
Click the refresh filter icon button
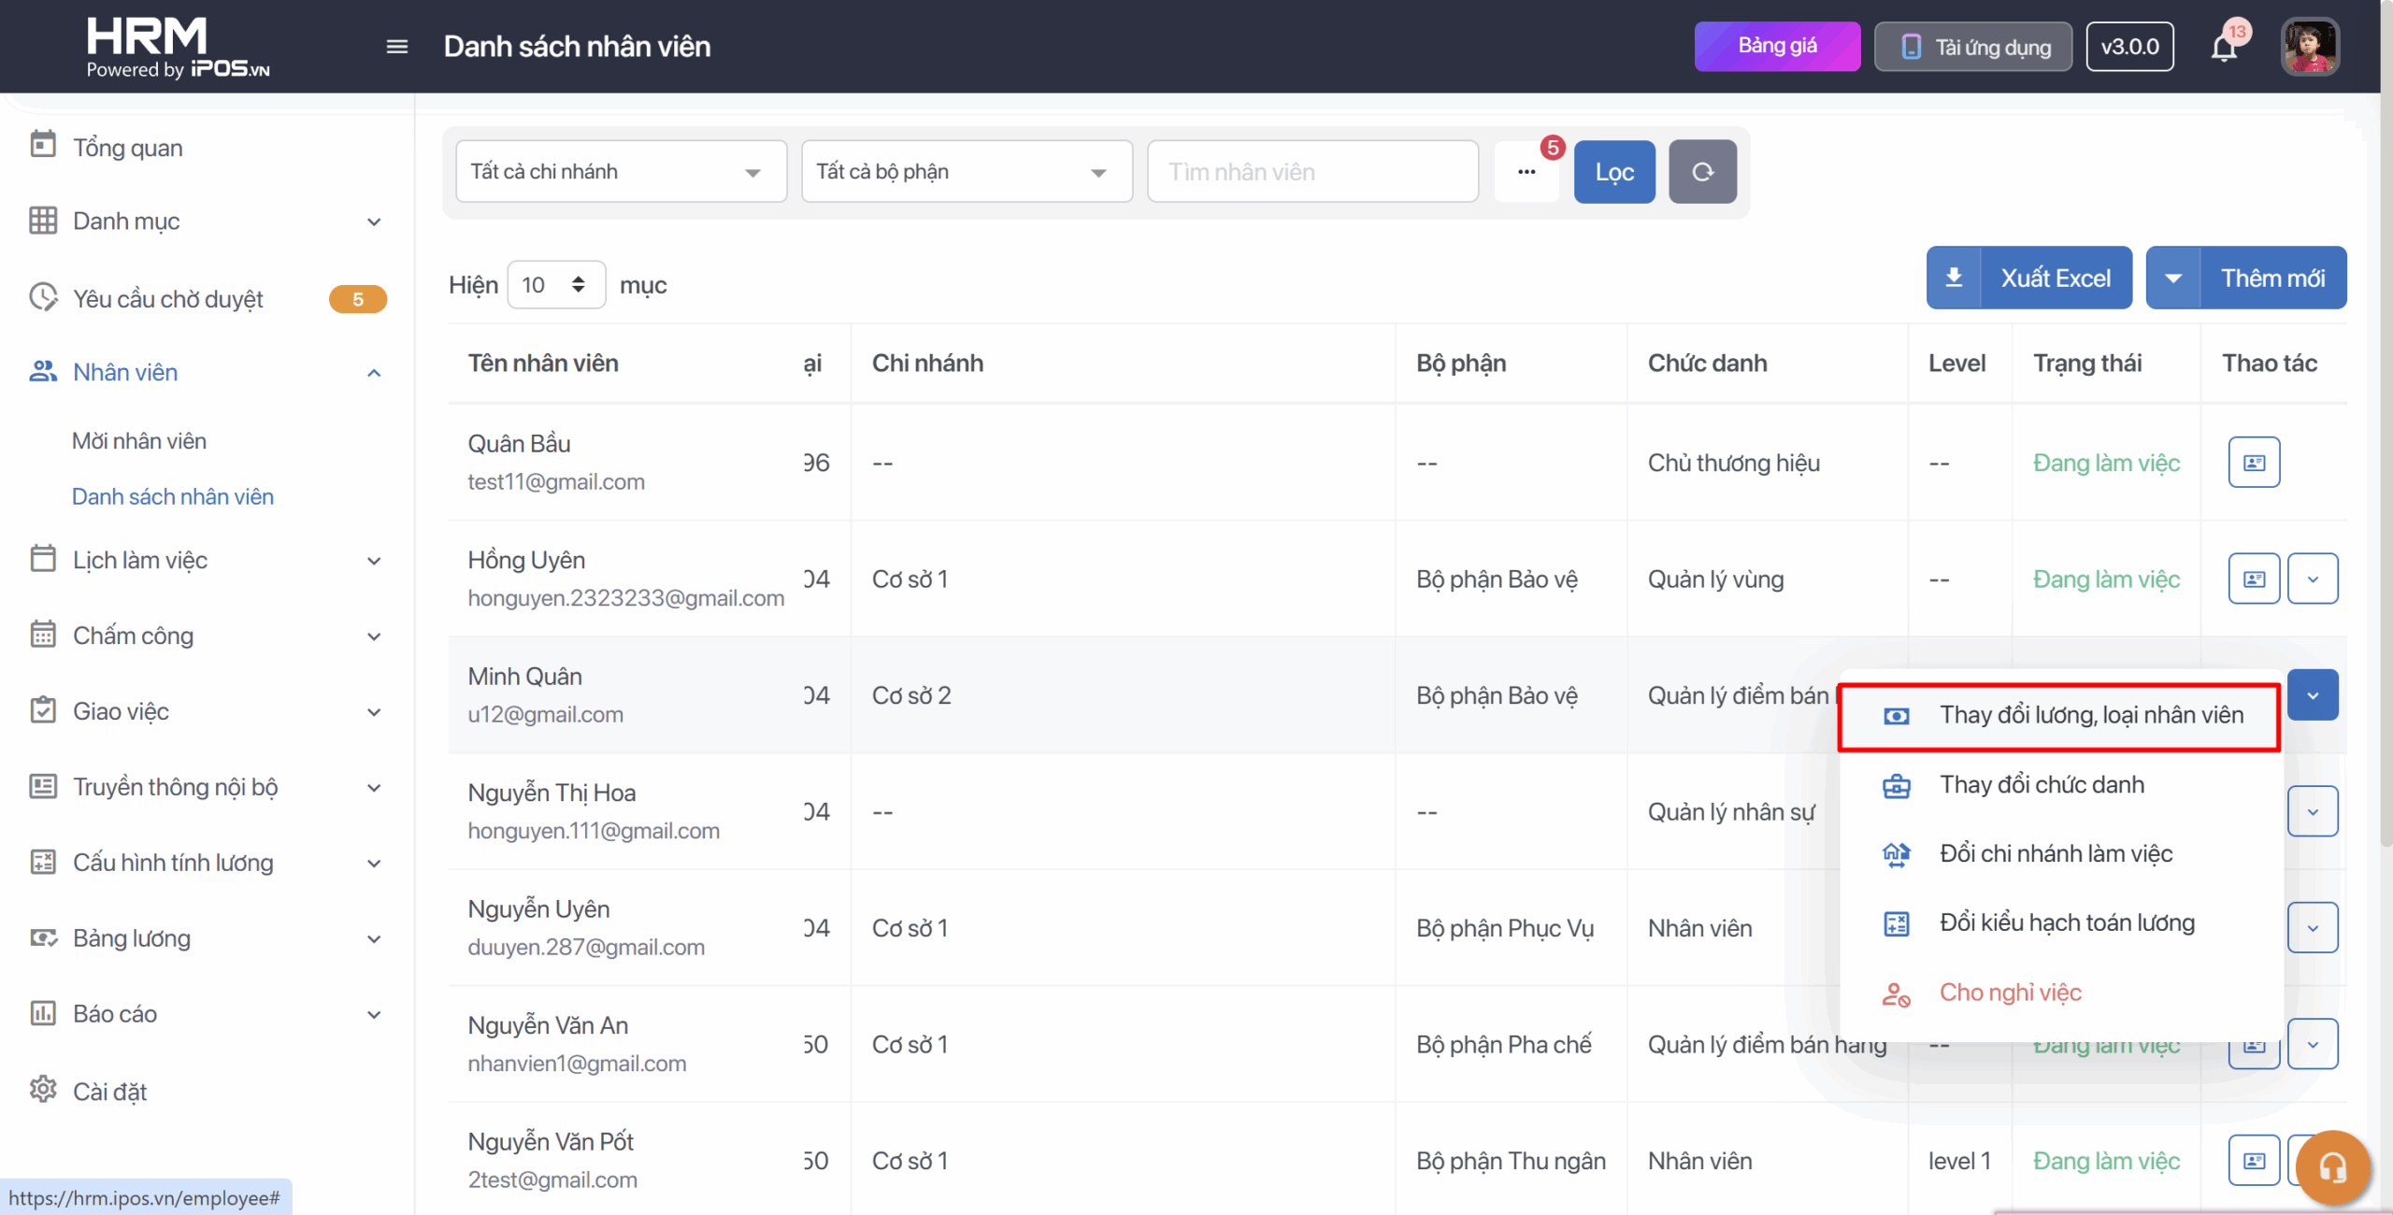1702,172
